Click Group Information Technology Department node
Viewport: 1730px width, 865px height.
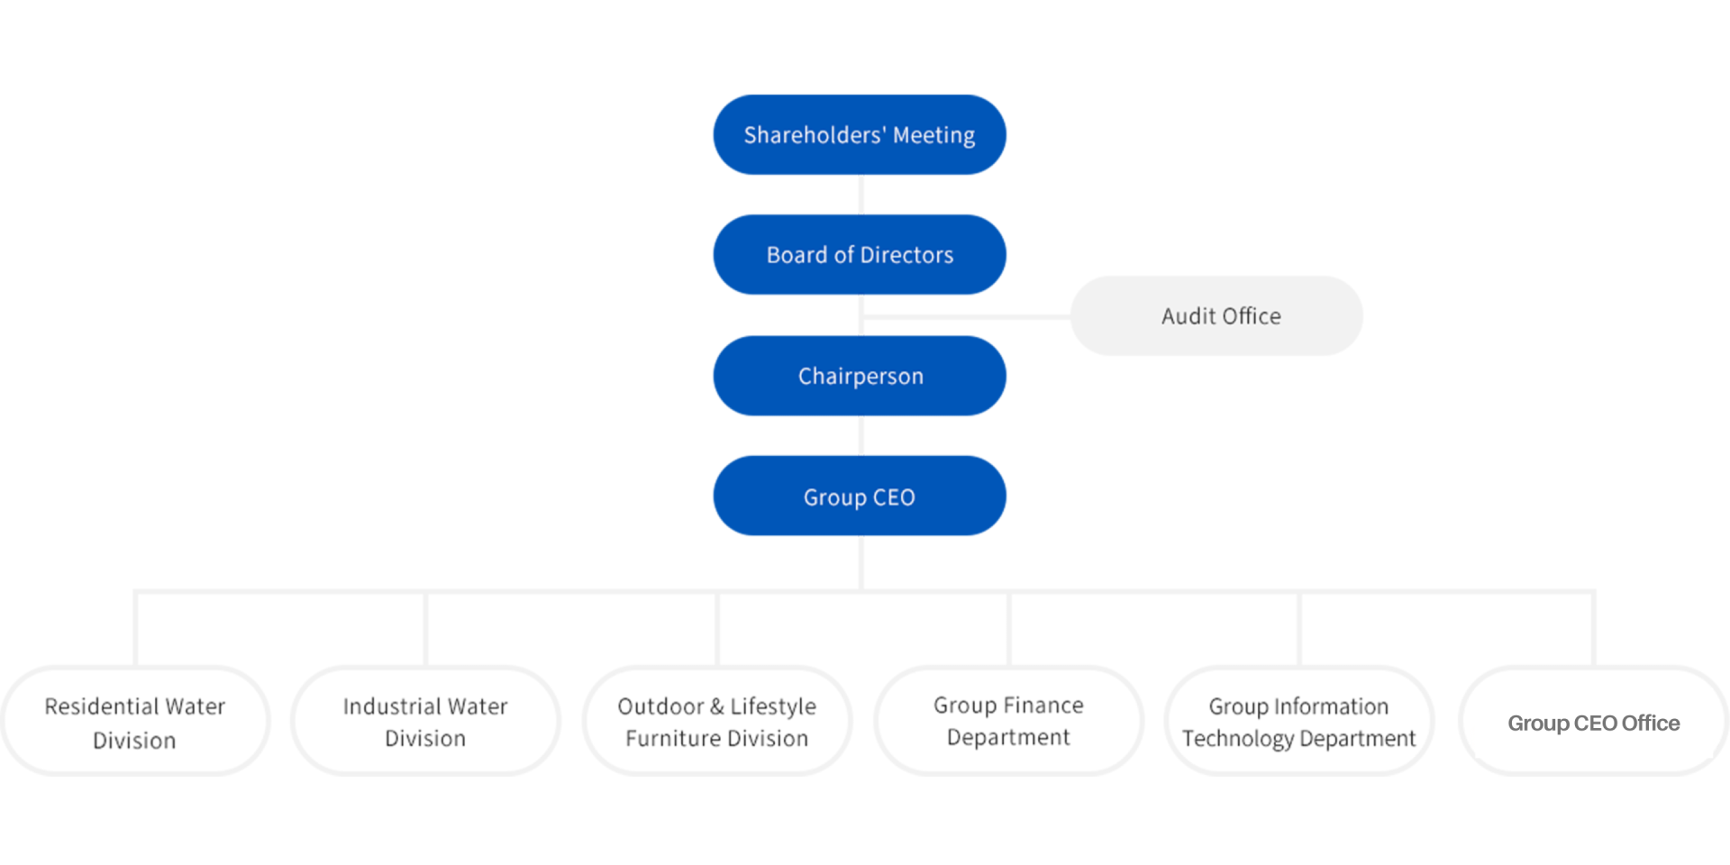click(1298, 722)
